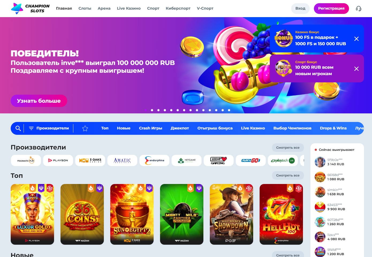Select the Pragmatic Play provider logo

coord(26,160)
